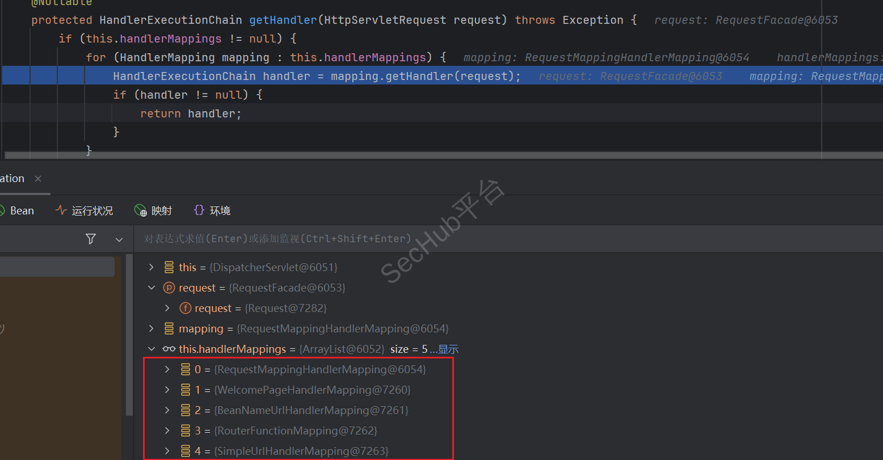Screen dimensions: 883x460
Task: Click the 显示 link after size = 5
Action: point(448,349)
